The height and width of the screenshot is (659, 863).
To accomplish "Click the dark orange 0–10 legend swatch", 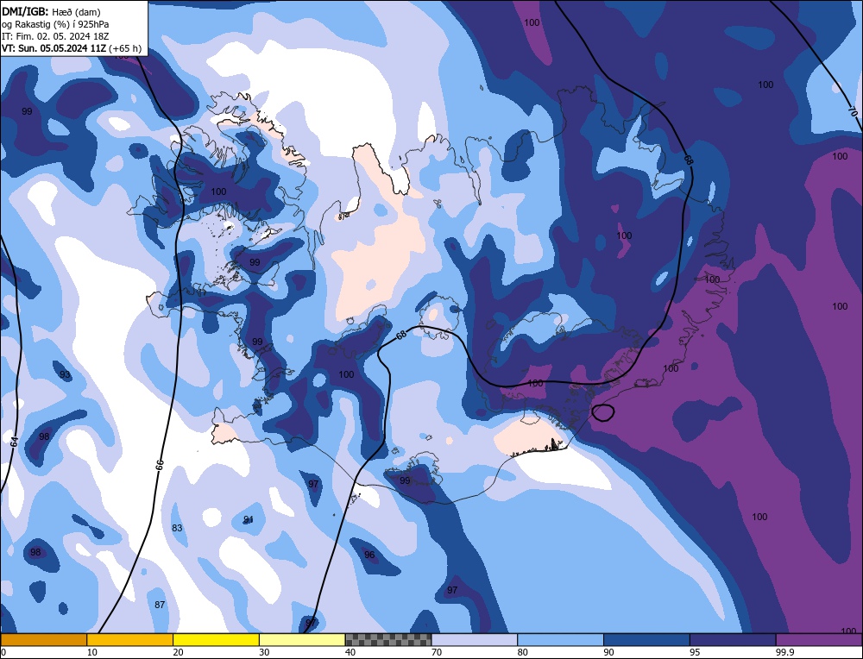I will click(x=43, y=639).
